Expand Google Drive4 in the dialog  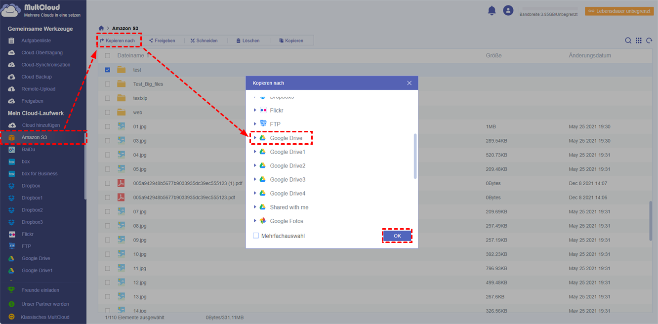(255, 193)
